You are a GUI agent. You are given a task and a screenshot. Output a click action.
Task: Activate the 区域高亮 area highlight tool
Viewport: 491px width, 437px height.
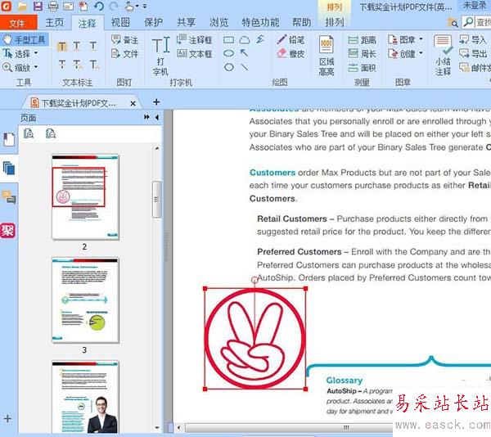coord(327,56)
